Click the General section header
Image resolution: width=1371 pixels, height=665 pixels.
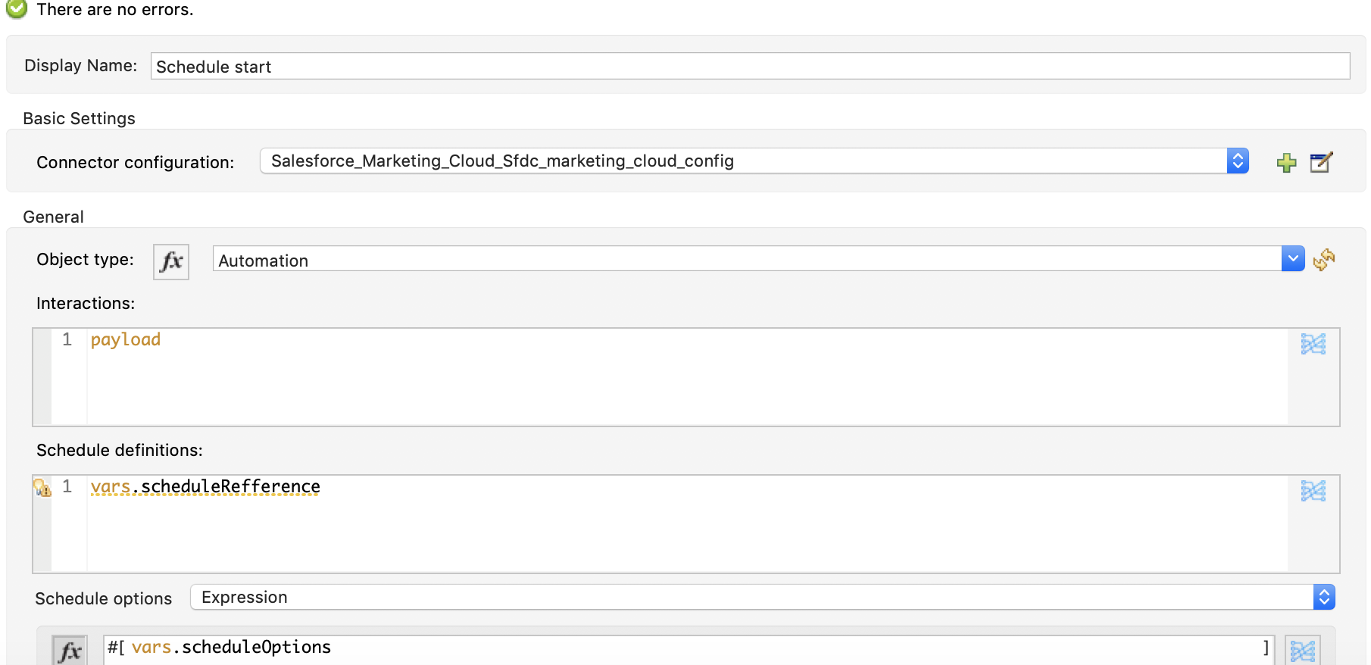[x=53, y=217]
